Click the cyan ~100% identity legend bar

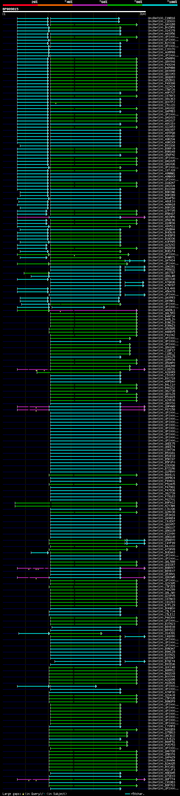tap(160, 5)
